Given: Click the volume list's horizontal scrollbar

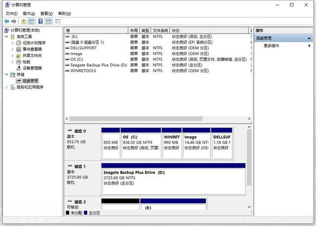Looking at the screenshot, I should click(158, 118).
